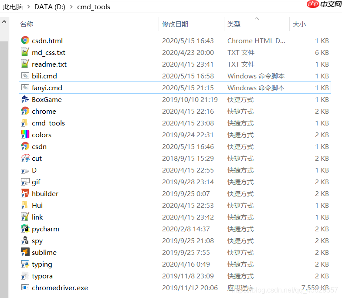Sort files by 名称 column header

pos(27,24)
